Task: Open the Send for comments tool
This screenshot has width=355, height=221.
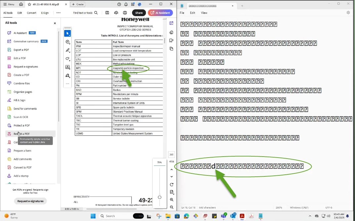Action: 25,109
